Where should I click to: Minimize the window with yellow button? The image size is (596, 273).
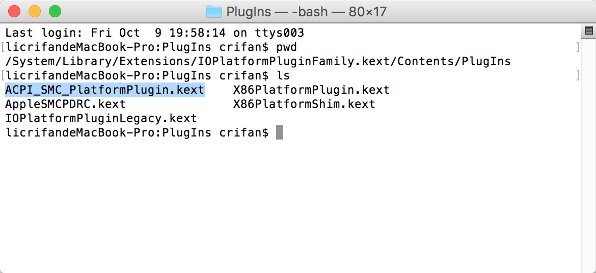point(35,11)
